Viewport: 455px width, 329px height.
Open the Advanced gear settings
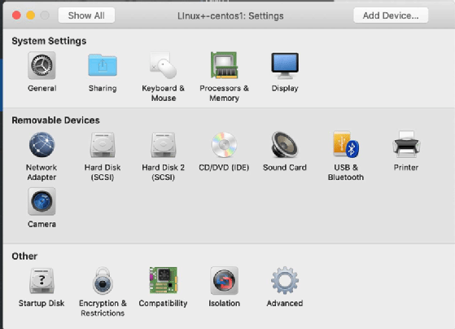285,280
